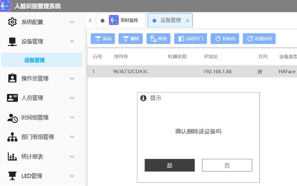Image resolution: width=297 pixels, height=186 pixels.
Task: Click the 系统配置 settings gear icon
Action: click(x=12, y=22)
